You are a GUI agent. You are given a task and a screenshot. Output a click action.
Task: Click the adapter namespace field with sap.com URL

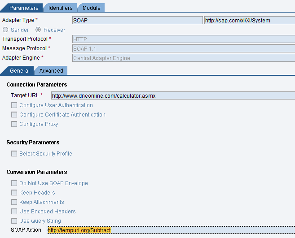(x=250, y=20)
